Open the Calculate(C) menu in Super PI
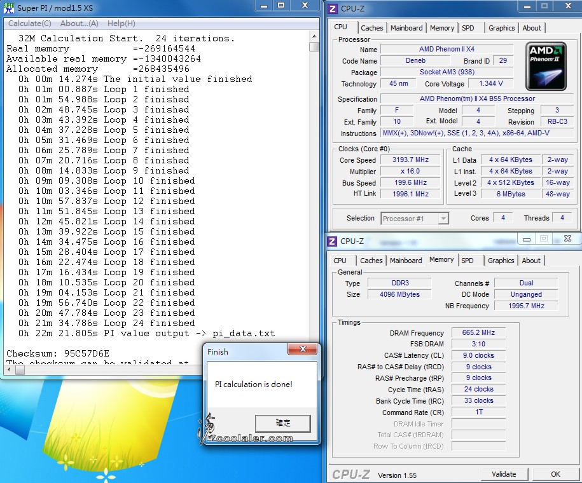The image size is (582, 483). pyautogui.click(x=30, y=24)
